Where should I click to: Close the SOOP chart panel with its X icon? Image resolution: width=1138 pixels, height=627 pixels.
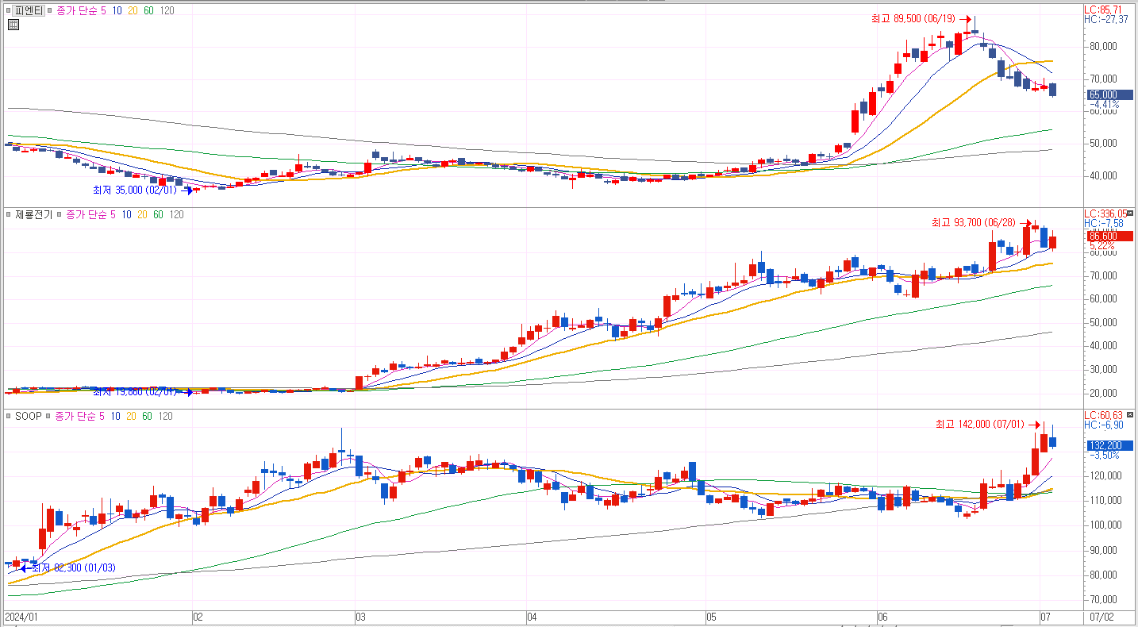coord(1131,415)
